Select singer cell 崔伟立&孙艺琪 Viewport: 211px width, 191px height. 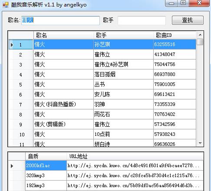[123, 64]
